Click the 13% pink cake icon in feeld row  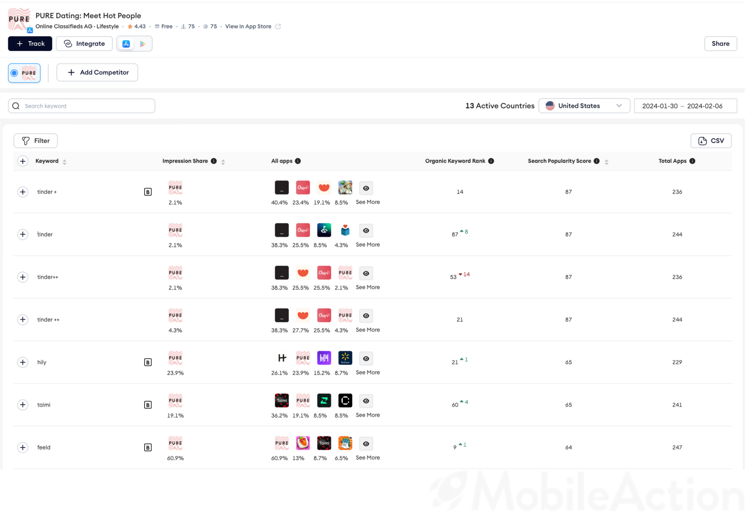click(303, 443)
